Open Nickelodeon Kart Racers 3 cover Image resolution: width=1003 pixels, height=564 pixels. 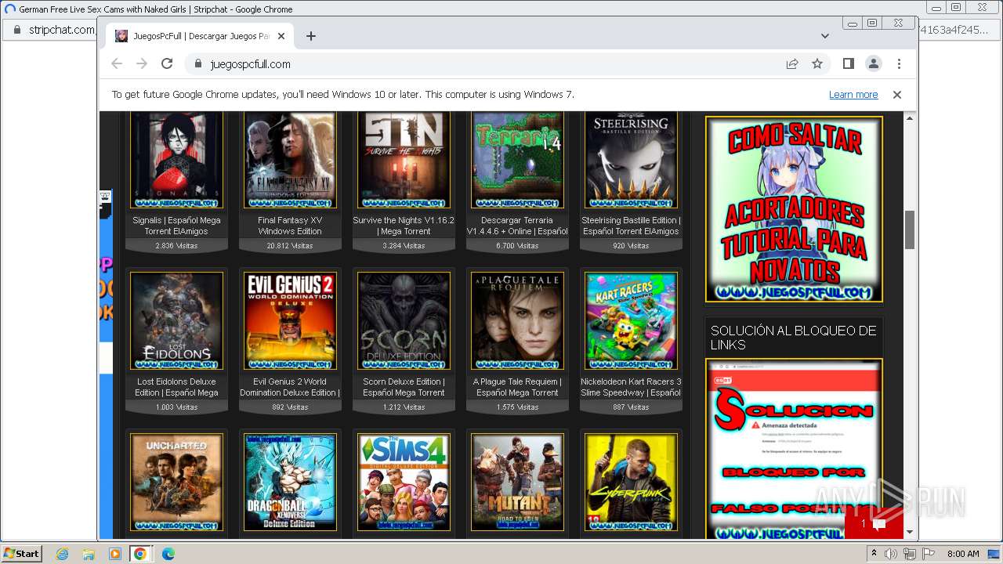tap(631, 320)
